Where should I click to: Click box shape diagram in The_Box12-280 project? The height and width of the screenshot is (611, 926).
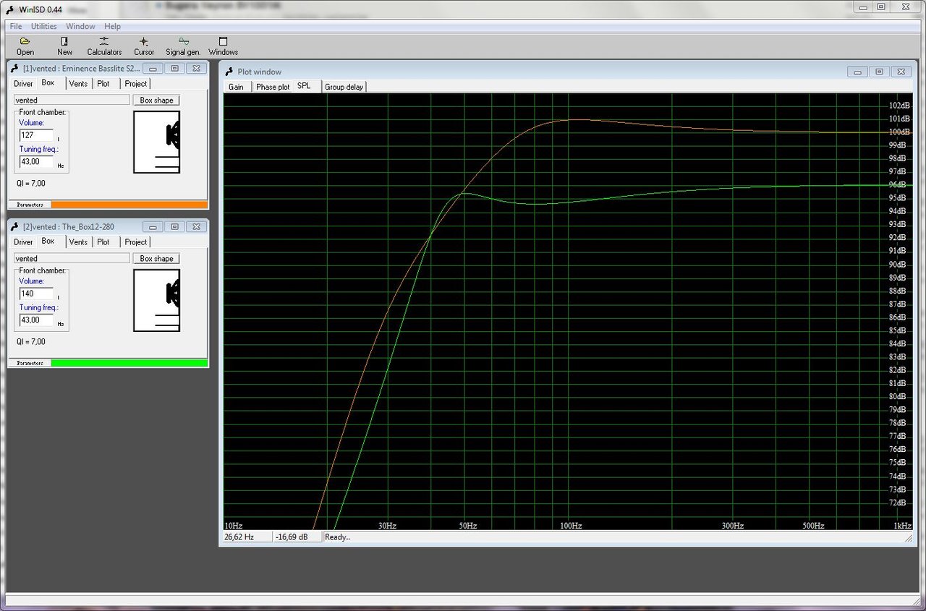pyautogui.click(x=156, y=300)
